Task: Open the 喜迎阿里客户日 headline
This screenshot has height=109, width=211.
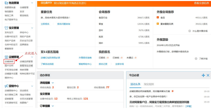Action: pyautogui.click(x=159, y=102)
